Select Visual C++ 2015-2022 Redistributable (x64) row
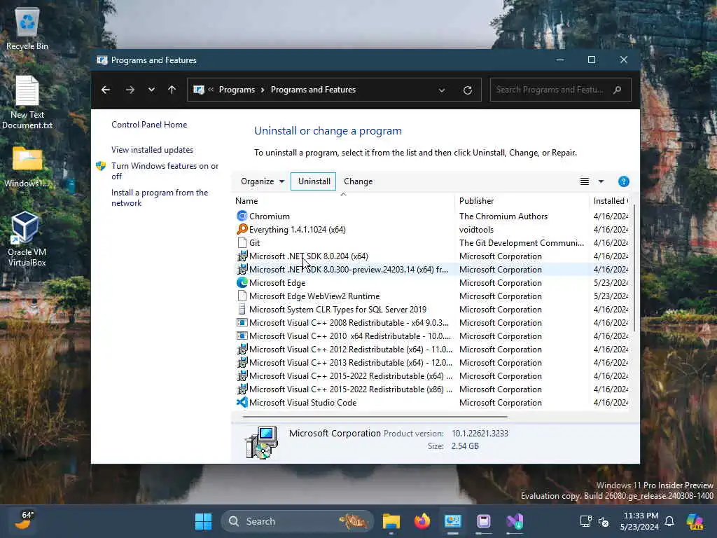 [x=431, y=376]
